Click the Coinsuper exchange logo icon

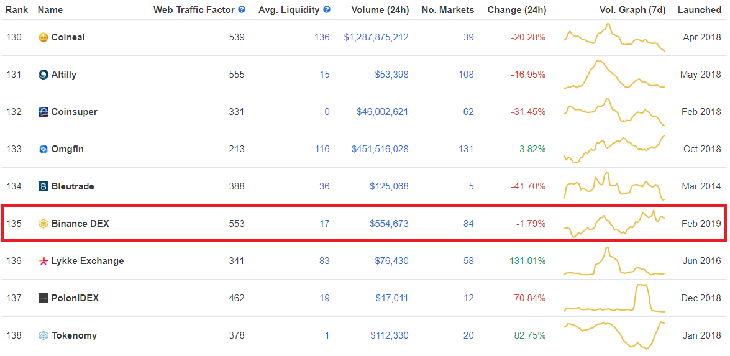tap(43, 112)
